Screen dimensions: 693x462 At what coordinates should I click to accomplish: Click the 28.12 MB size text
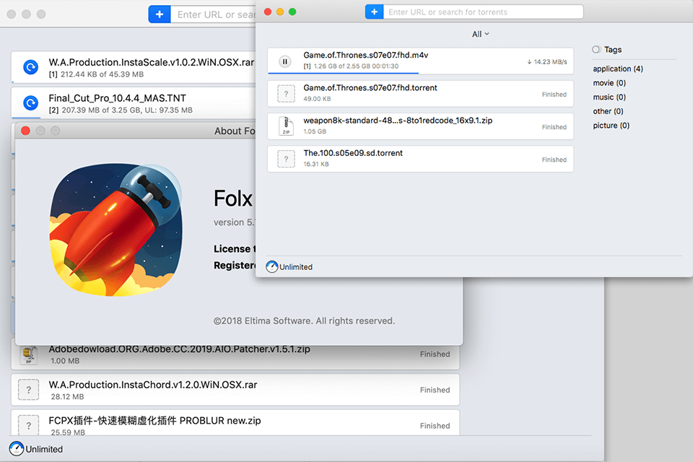(67, 396)
